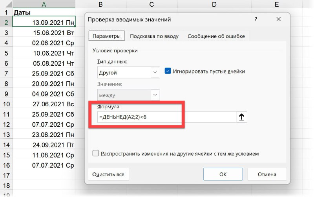314x197 pixels.
Task: Select row 10 header
Action: point(6,104)
